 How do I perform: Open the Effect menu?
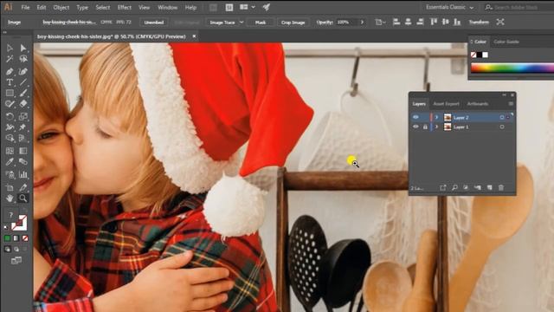[x=125, y=7]
